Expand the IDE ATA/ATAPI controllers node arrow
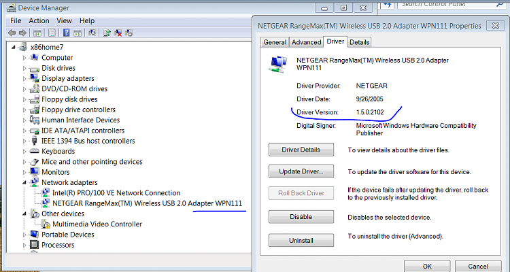The height and width of the screenshot is (272, 510). (24, 131)
